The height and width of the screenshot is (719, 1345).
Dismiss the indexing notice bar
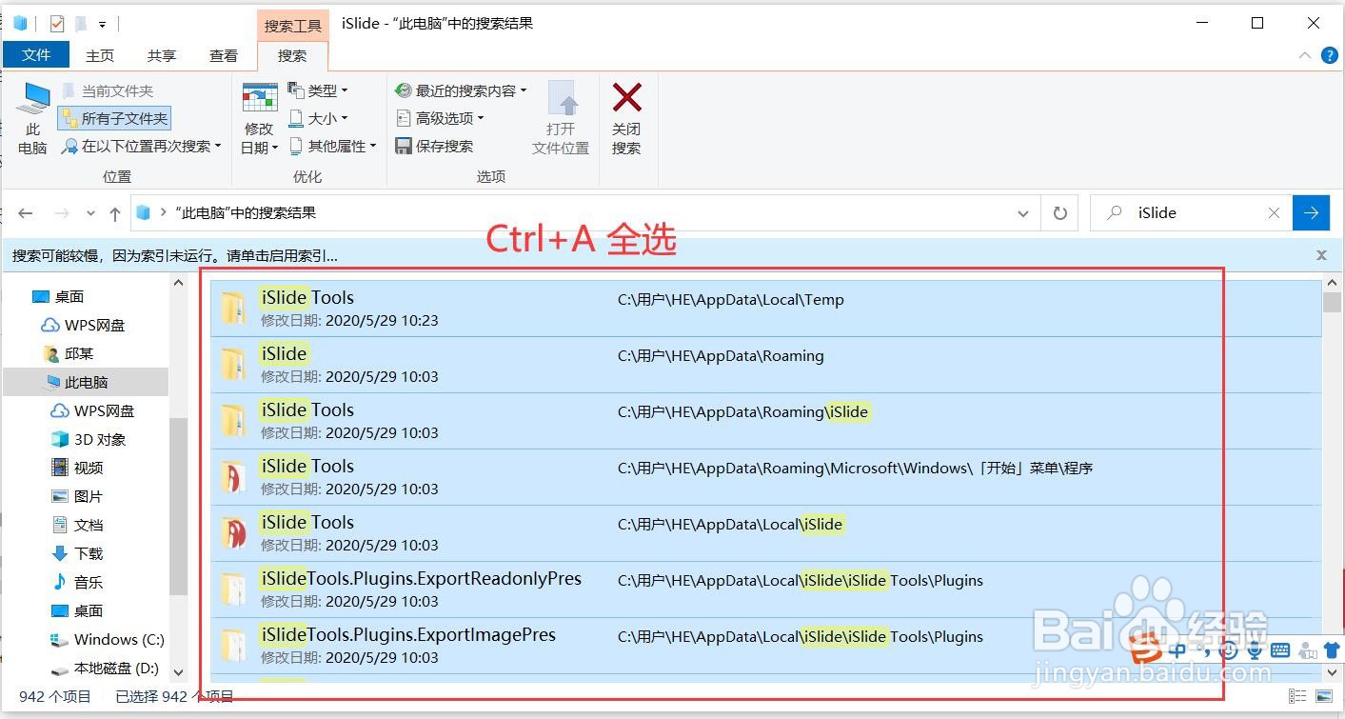point(1321,255)
